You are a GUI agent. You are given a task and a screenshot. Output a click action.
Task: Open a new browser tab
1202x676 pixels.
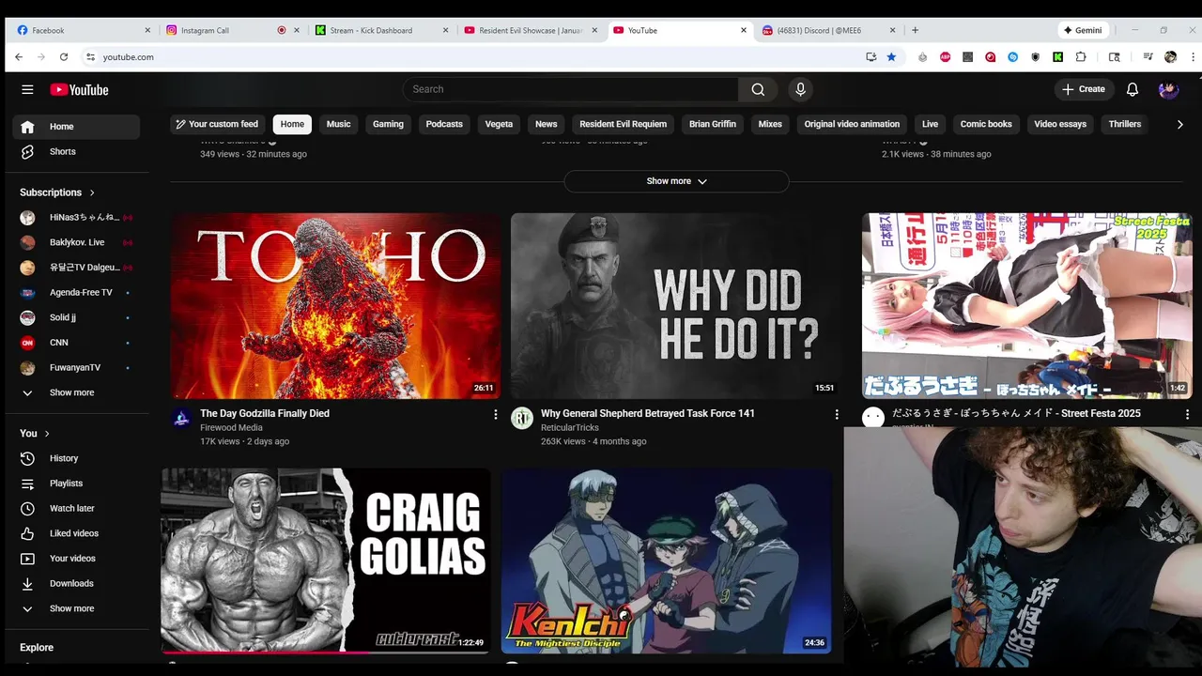tap(915, 30)
